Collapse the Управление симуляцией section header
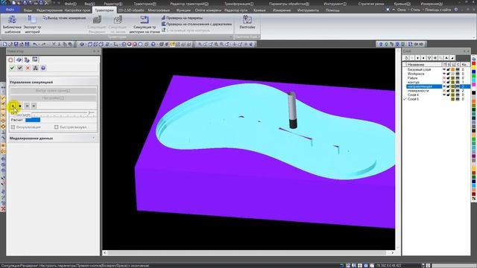The height and width of the screenshot is (268, 477). pyautogui.click(x=52, y=82)
